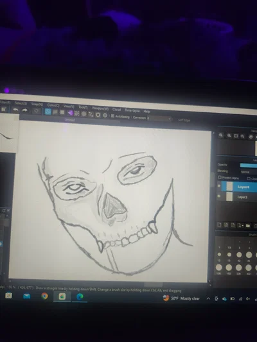Fit canvas to window in the Navigator

[236, 136]
